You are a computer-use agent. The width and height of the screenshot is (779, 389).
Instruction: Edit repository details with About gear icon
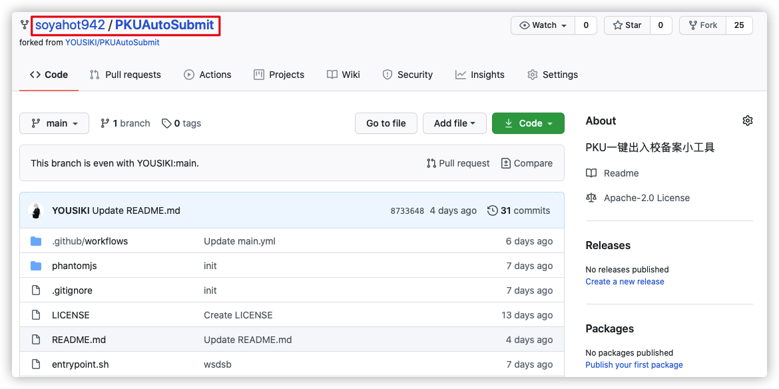coord(747,121)
